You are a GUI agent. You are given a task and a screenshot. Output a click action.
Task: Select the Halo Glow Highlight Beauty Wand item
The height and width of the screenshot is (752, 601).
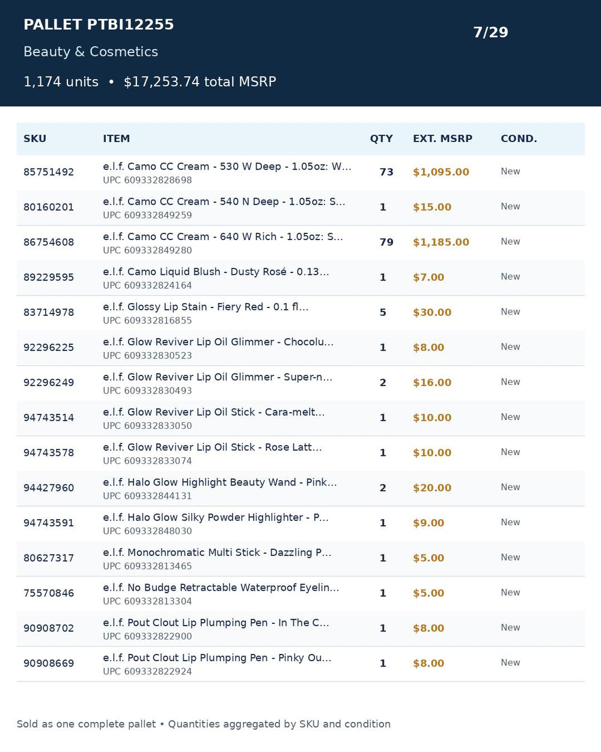[x=220, y=482]
